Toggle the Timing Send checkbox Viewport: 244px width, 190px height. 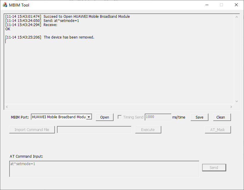(120, 117)
